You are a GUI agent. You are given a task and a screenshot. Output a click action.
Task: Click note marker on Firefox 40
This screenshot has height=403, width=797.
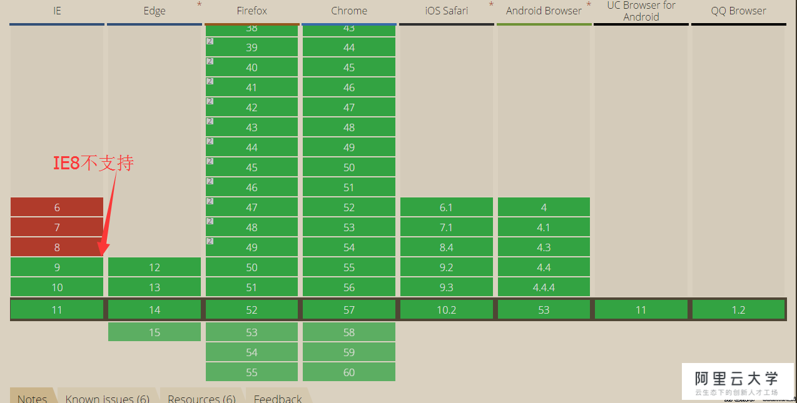coord(210,61)
